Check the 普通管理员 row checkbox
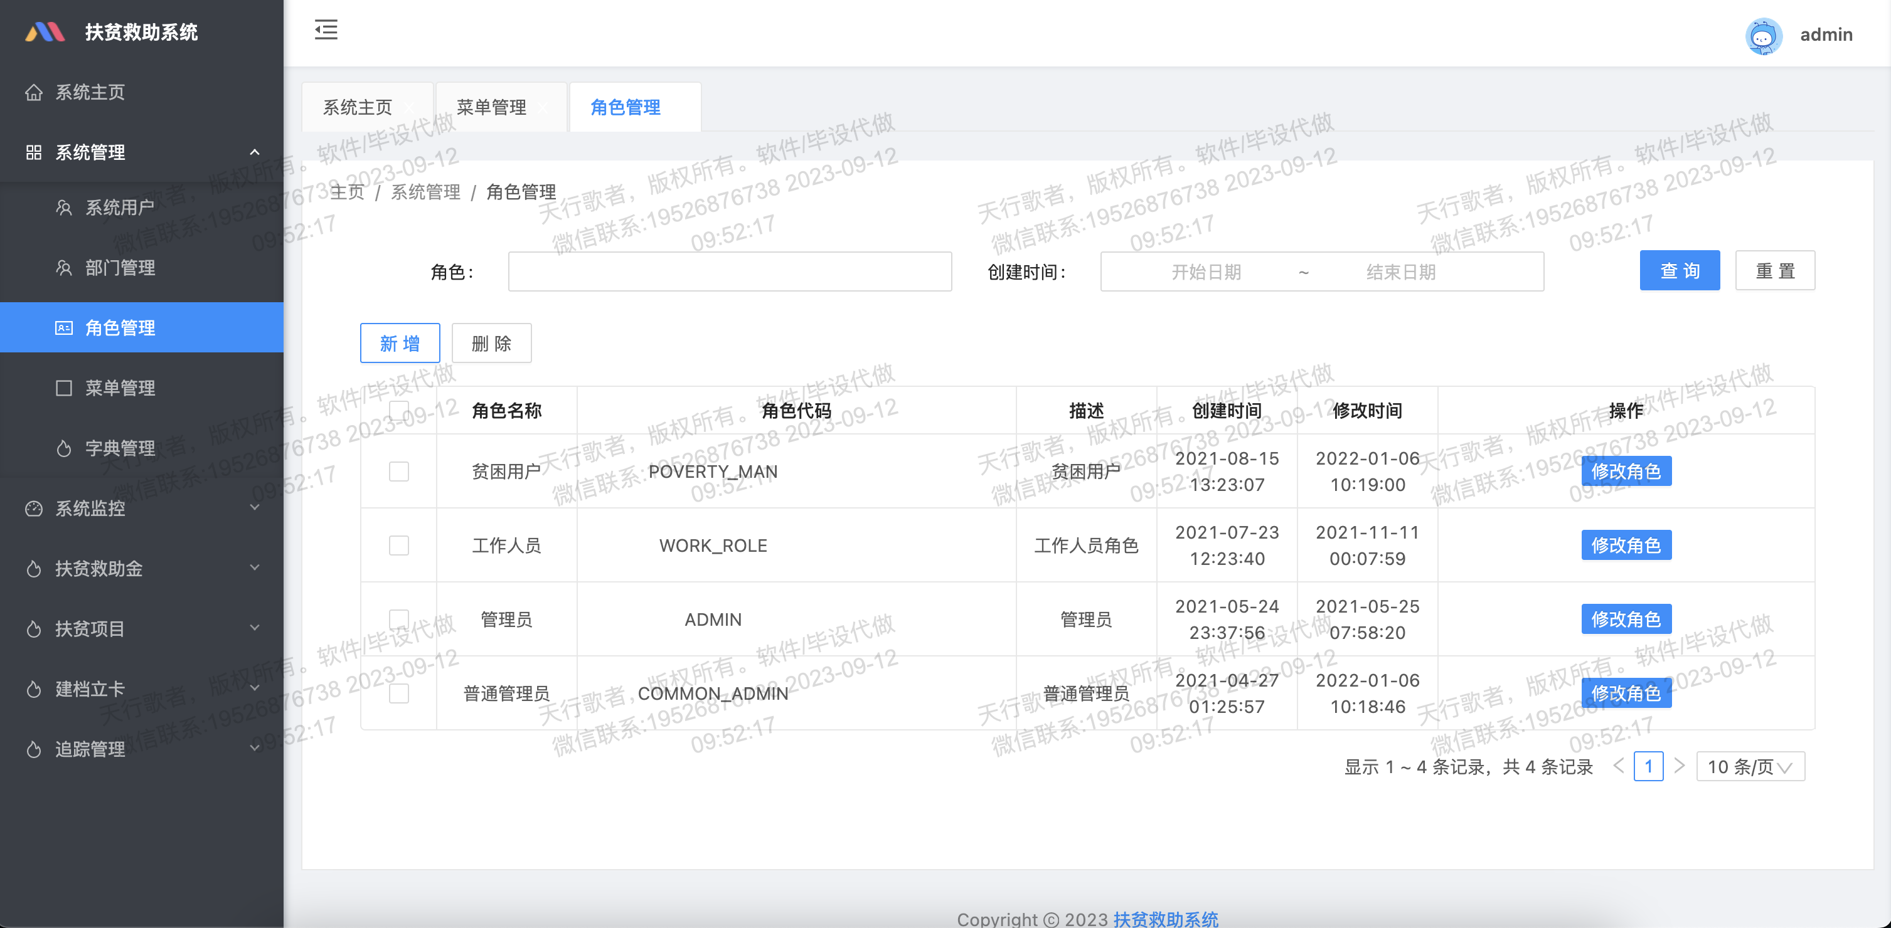The width and height of the screenshot is (1891, 928). (398, 693)
